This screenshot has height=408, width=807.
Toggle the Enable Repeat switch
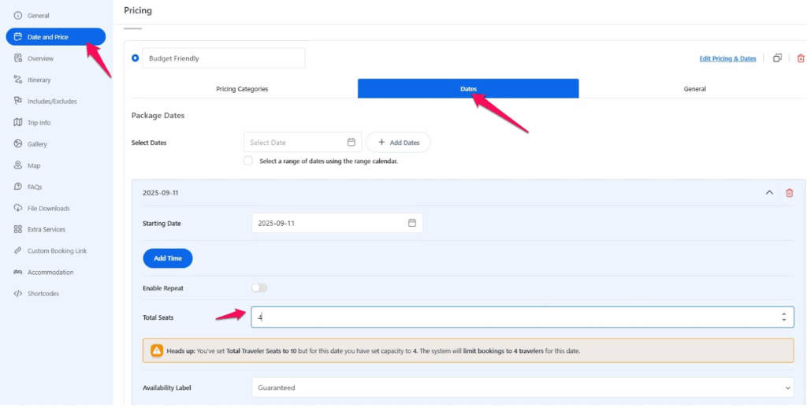click(x=259, y=288)
